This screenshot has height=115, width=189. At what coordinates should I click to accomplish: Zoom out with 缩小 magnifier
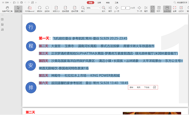point(83,9)
